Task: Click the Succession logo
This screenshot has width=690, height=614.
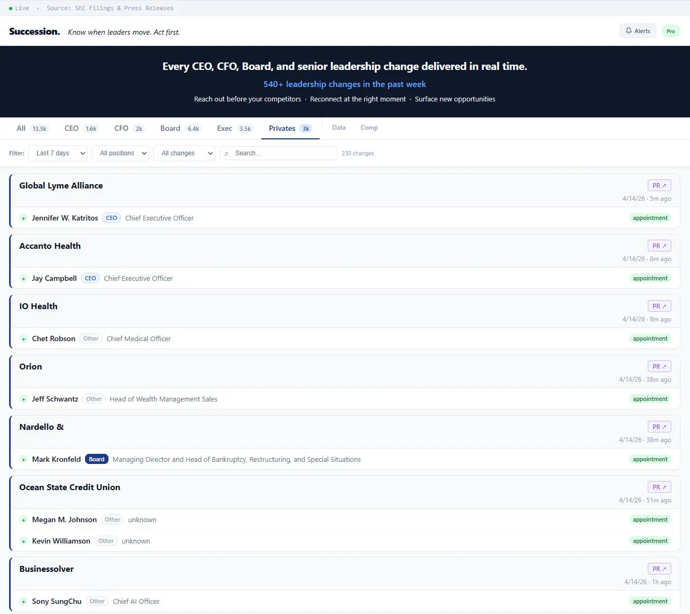Action: pyautogui.click(x=34, y=32)
